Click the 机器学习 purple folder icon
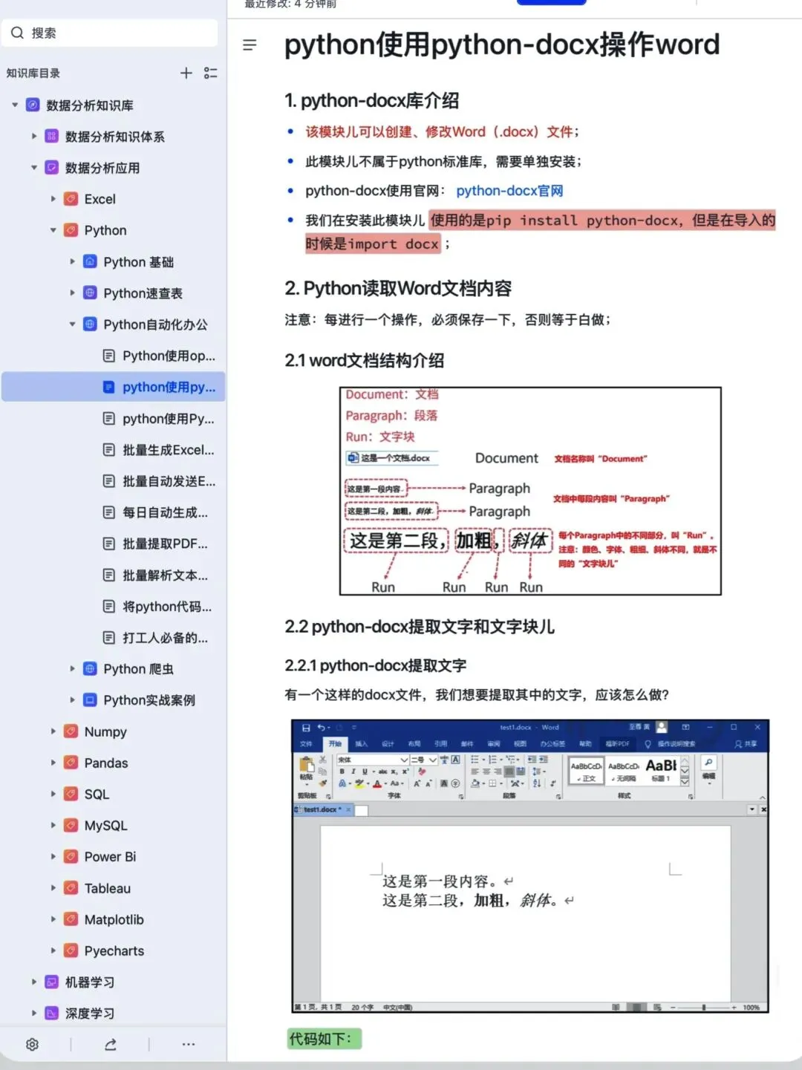 pos(51,982)
